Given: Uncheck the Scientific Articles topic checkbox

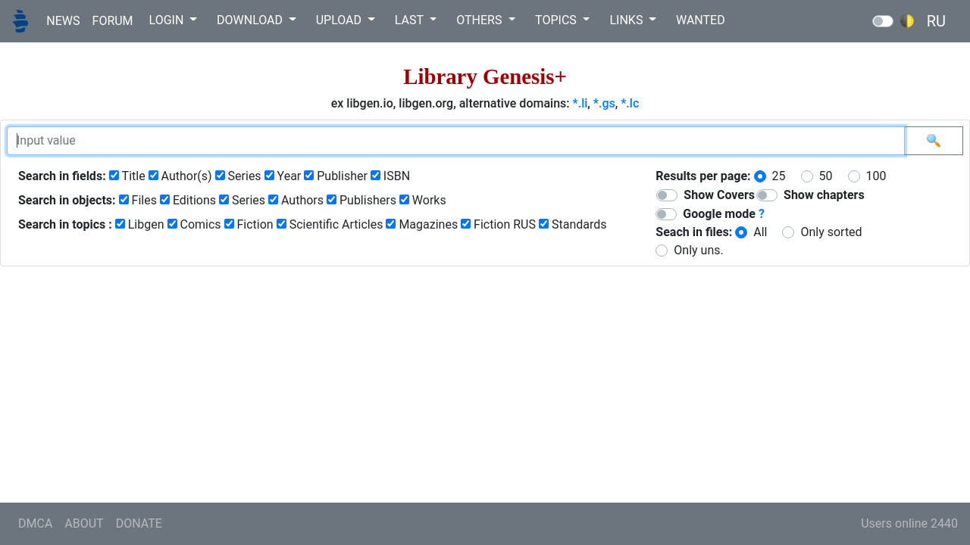Looking at the screenshot, I should click(281, 224).
